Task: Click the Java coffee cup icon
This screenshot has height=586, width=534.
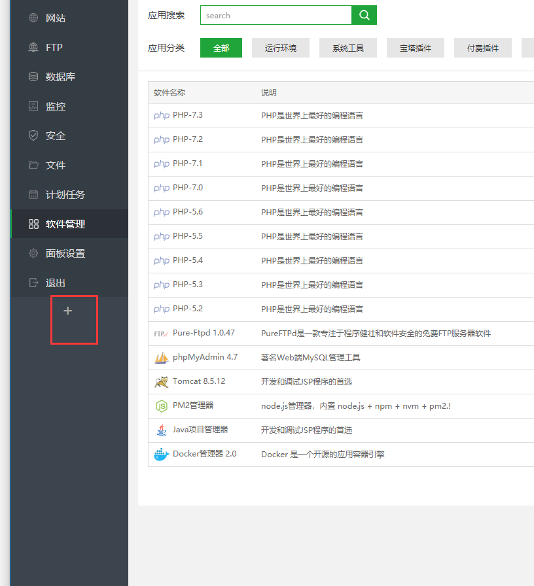Action: click(x=162, y=430)
